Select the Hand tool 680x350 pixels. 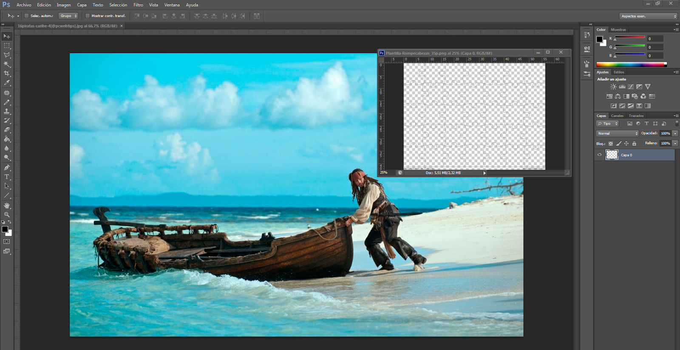7,206
